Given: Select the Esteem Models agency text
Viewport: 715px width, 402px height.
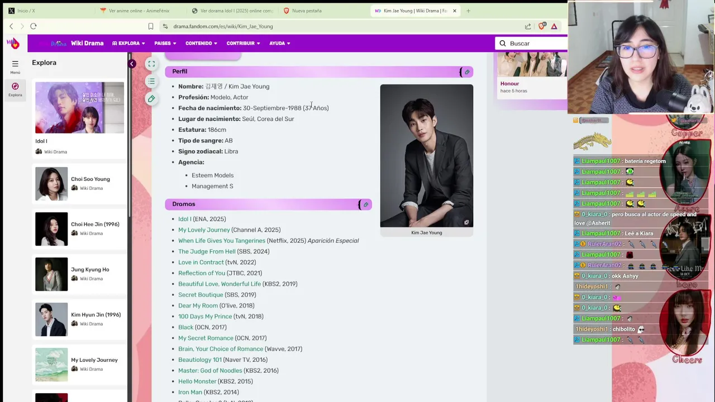Looking at the screenshot, I should (x=212, y=175).
